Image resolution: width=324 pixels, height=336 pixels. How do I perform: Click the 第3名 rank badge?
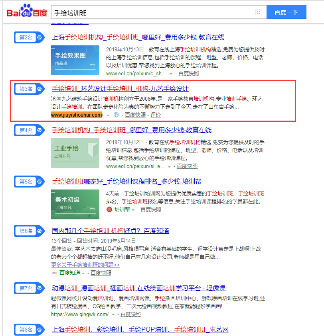pos(29,89)
